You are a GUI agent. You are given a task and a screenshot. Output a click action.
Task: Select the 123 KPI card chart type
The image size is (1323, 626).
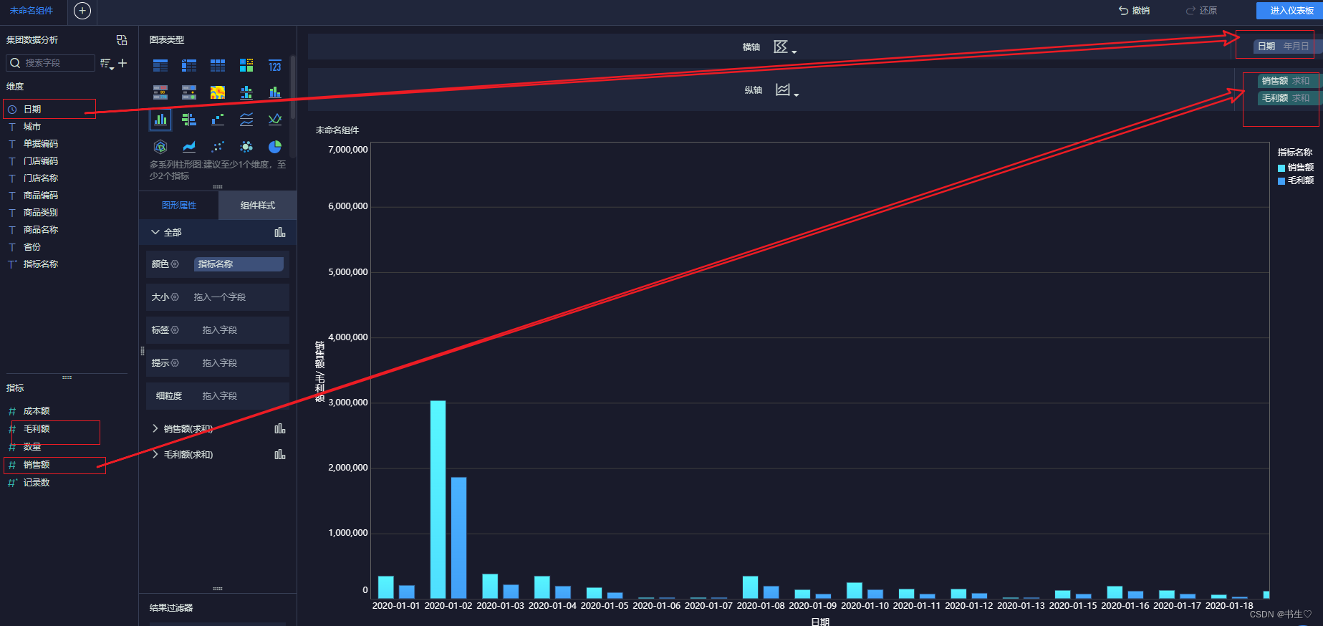275,66
